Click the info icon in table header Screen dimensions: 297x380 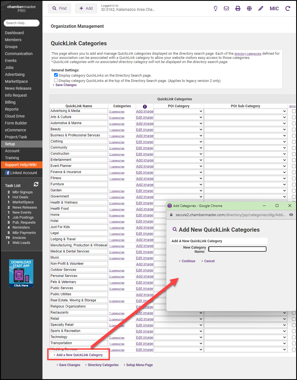pos(145,107)
